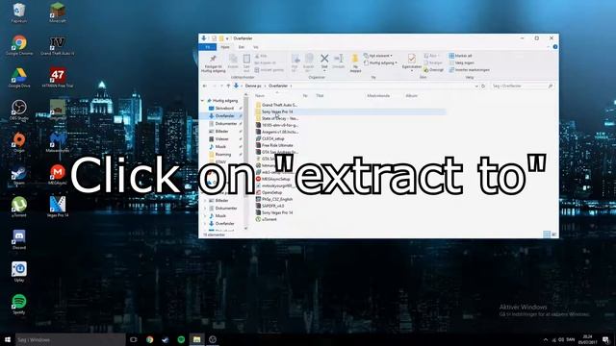This screenshot has height=346, width=616.
Task: Open Egenskaber via the checkmark icon
Action: point(411,59)
